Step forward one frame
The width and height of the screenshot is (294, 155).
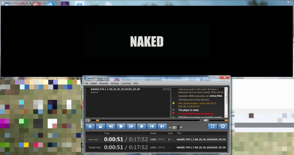[x=131, y=127]
